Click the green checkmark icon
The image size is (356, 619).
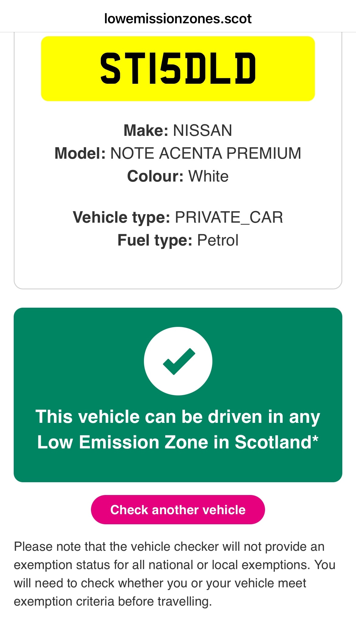pos(178,361)
